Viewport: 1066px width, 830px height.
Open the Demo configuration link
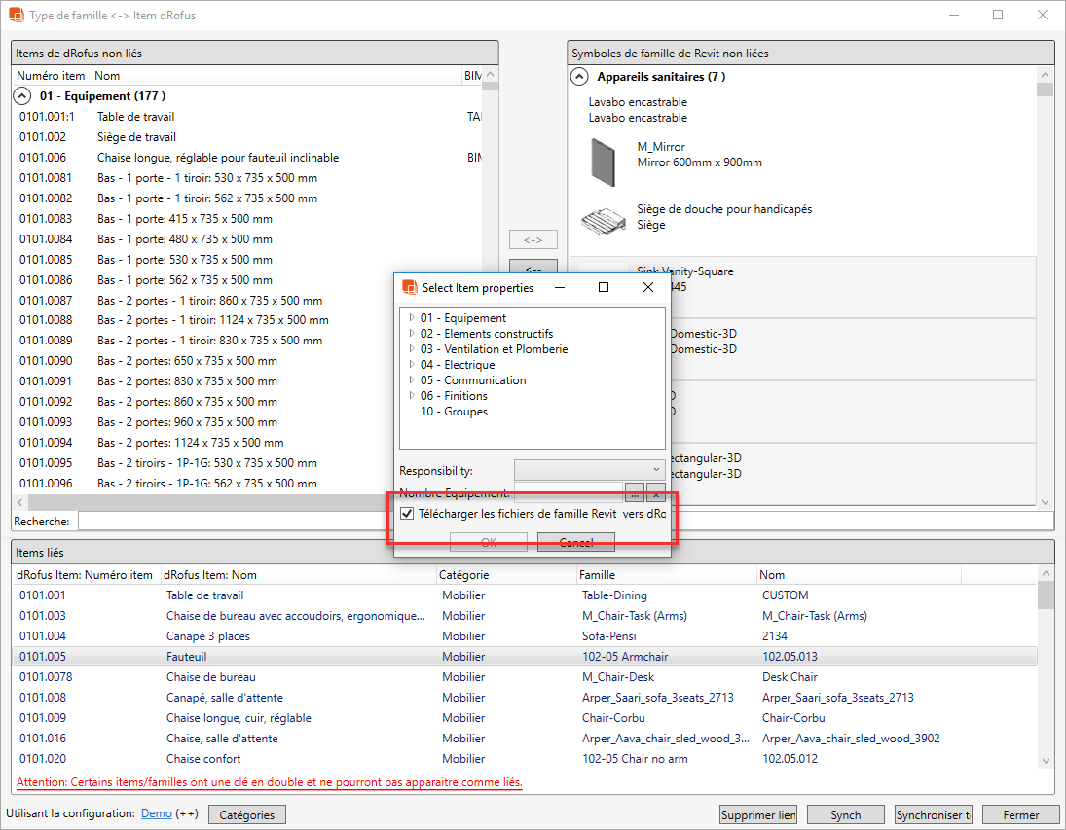coord(157,814)
